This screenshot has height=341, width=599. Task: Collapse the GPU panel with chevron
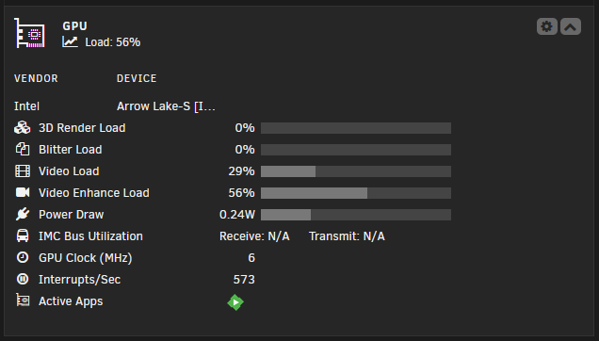(571, 26)
